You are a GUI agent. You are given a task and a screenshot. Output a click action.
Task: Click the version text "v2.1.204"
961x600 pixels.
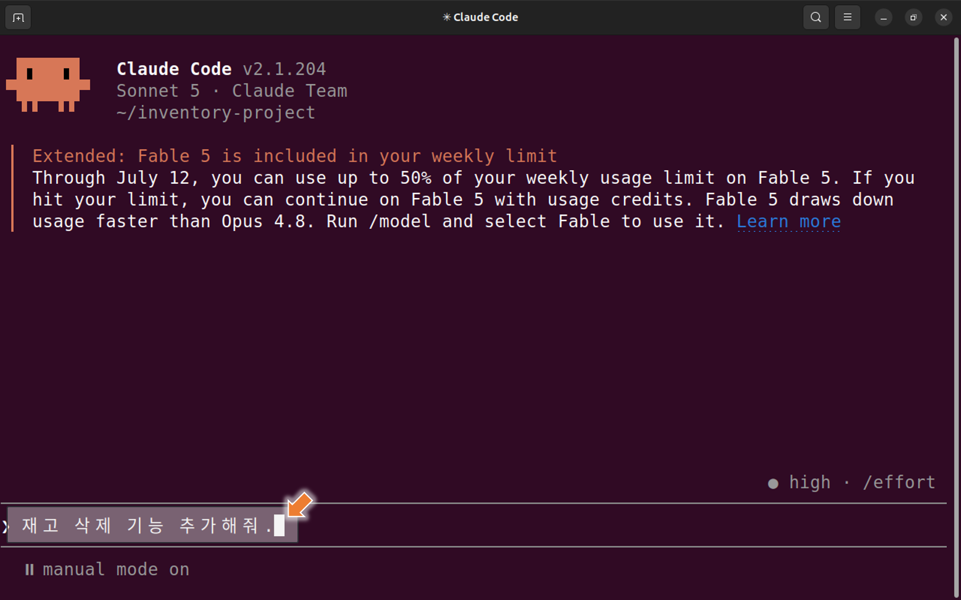284,69
